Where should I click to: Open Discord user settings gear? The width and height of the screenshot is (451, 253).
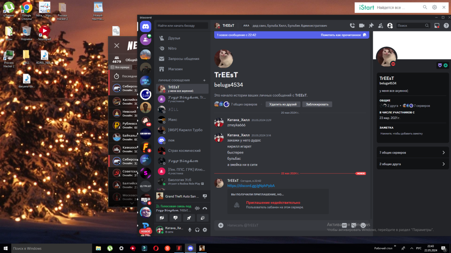(205, 230)
